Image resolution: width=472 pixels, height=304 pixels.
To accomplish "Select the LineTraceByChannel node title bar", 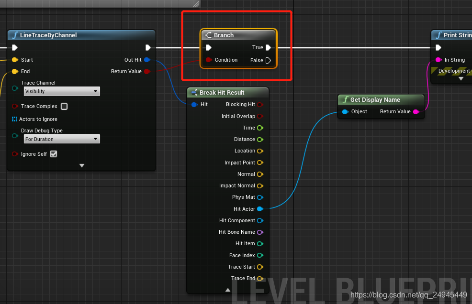I will tap(81, 35).
